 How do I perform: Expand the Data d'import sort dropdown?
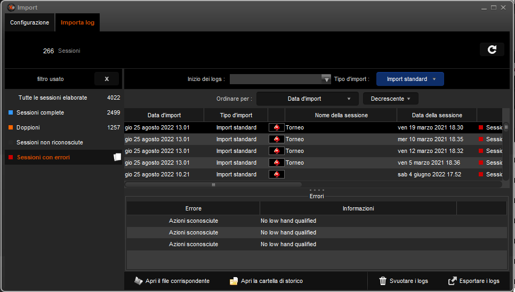(x=308, y=99)
